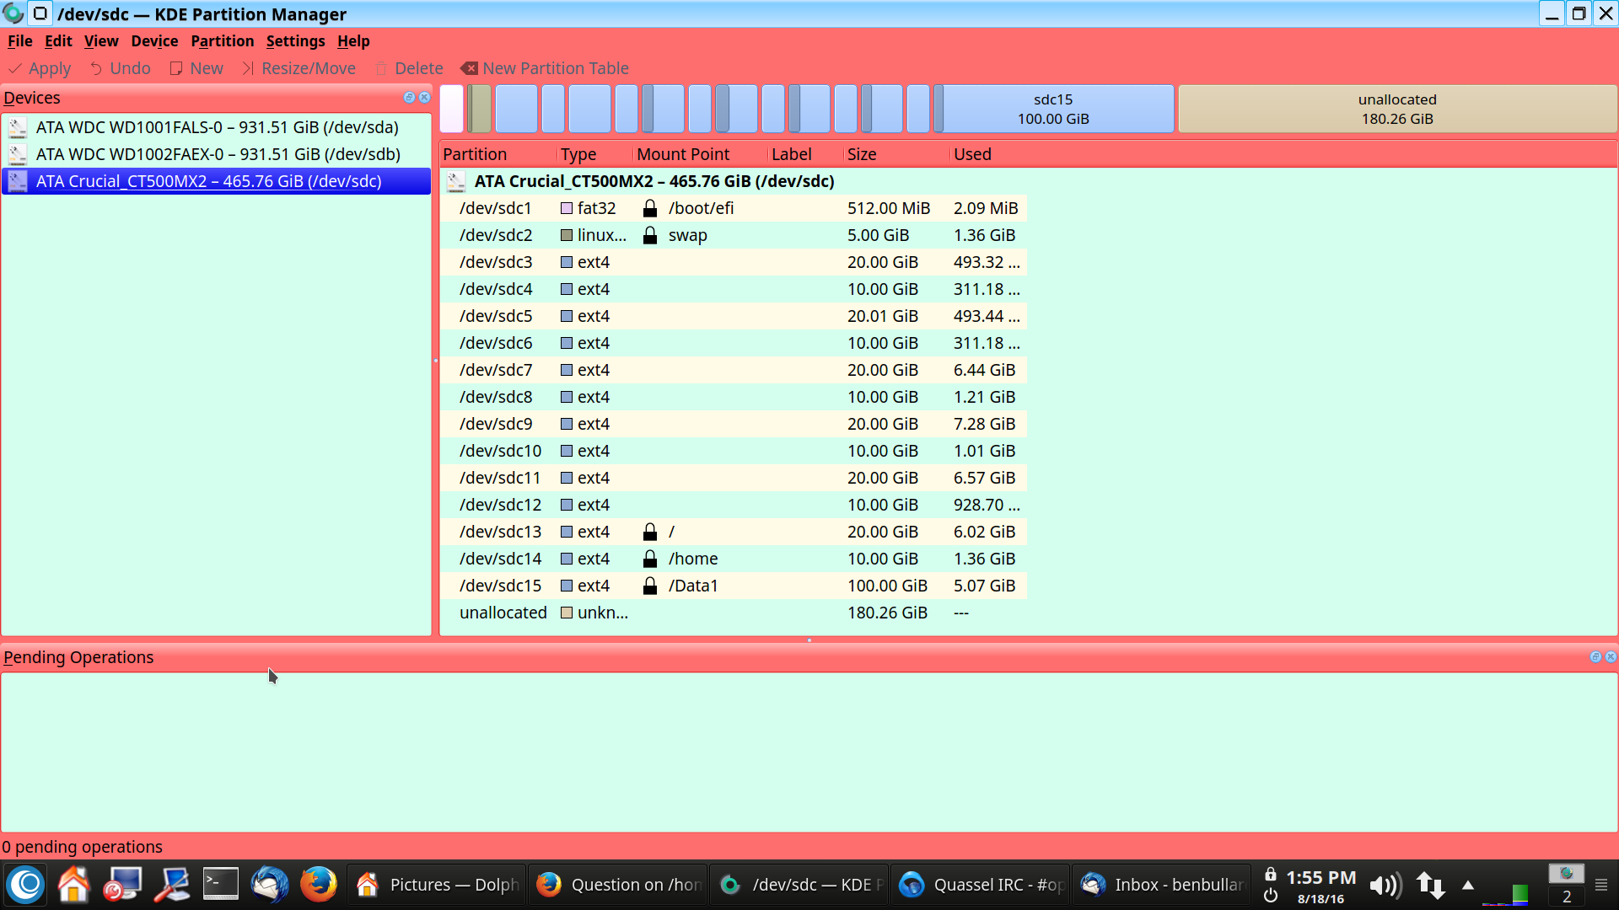Image resolution: width=1619 pixels, height=910 pixels.
Task: Sort by the Partition column header
Action: click(x=498, y=154)
